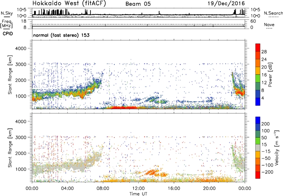Click the "12" value on the Power colorbar

coord(264,83)
